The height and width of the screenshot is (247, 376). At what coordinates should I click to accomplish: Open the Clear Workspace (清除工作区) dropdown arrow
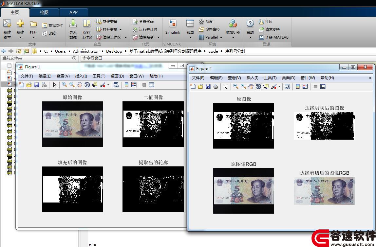coord(126,37)
